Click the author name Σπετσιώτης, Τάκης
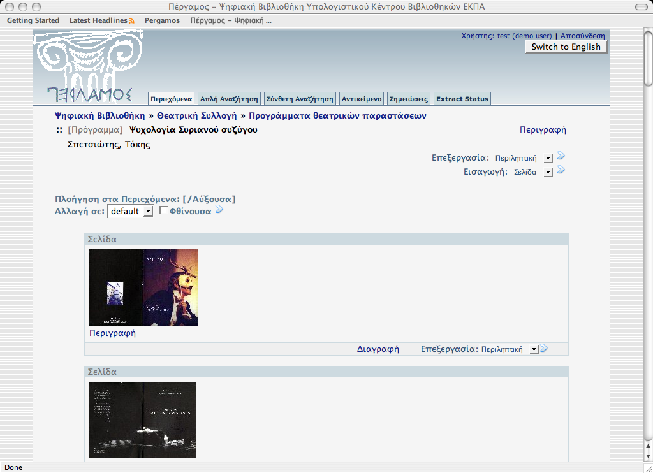This screenshot has width=653, height=473. tap(108, 145)
